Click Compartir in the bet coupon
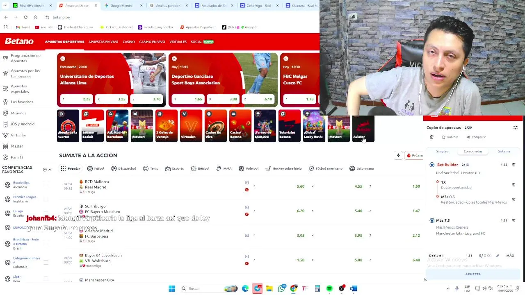Image resolution: width=525 pixels, height=295 pixels. pyautogui.click(x=475, y=137)
